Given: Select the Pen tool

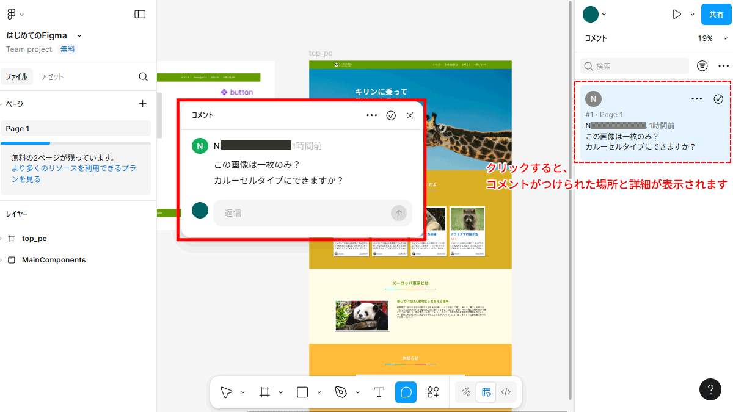Looking at the screenshot, I should click(x=341, y=392).
